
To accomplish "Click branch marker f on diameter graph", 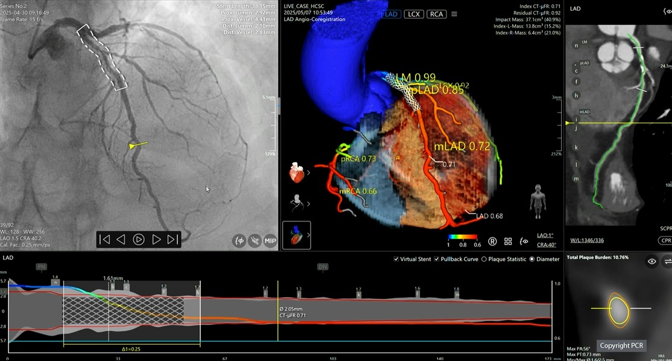I will click(163, 291).
